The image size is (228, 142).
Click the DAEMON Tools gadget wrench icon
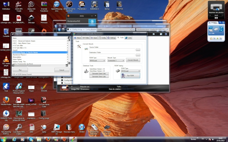pos(221,28)
